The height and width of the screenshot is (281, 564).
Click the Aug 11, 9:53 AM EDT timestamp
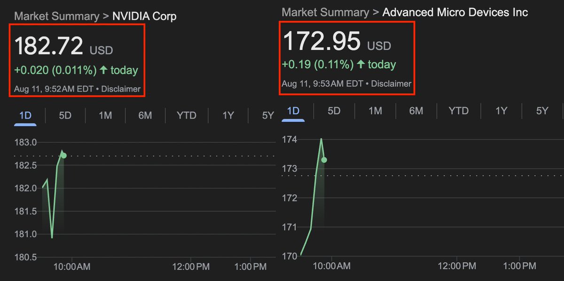point(322,84)
